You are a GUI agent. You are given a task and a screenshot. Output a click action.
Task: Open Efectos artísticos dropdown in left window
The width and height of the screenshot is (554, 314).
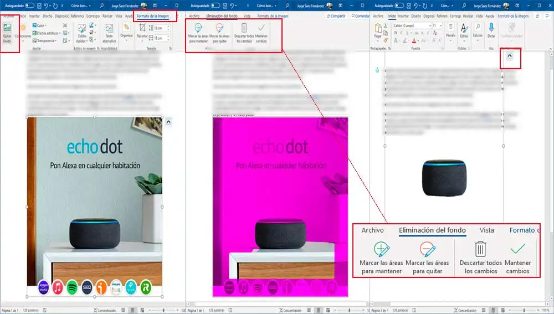[47, 33]
